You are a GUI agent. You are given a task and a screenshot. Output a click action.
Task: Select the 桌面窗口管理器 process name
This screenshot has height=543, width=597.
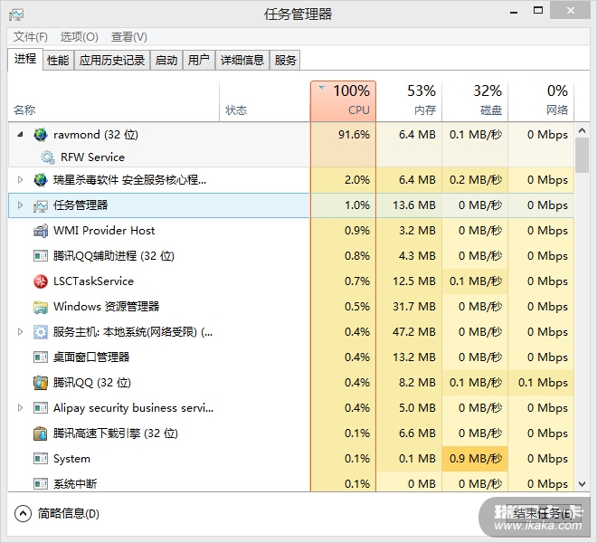click(91, 357)
